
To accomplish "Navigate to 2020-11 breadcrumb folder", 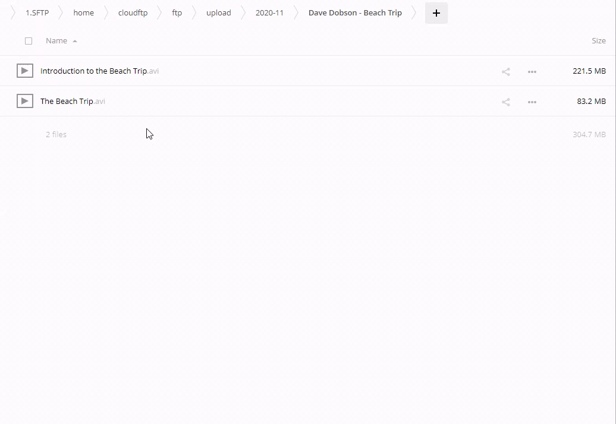I will pos(269,13).
